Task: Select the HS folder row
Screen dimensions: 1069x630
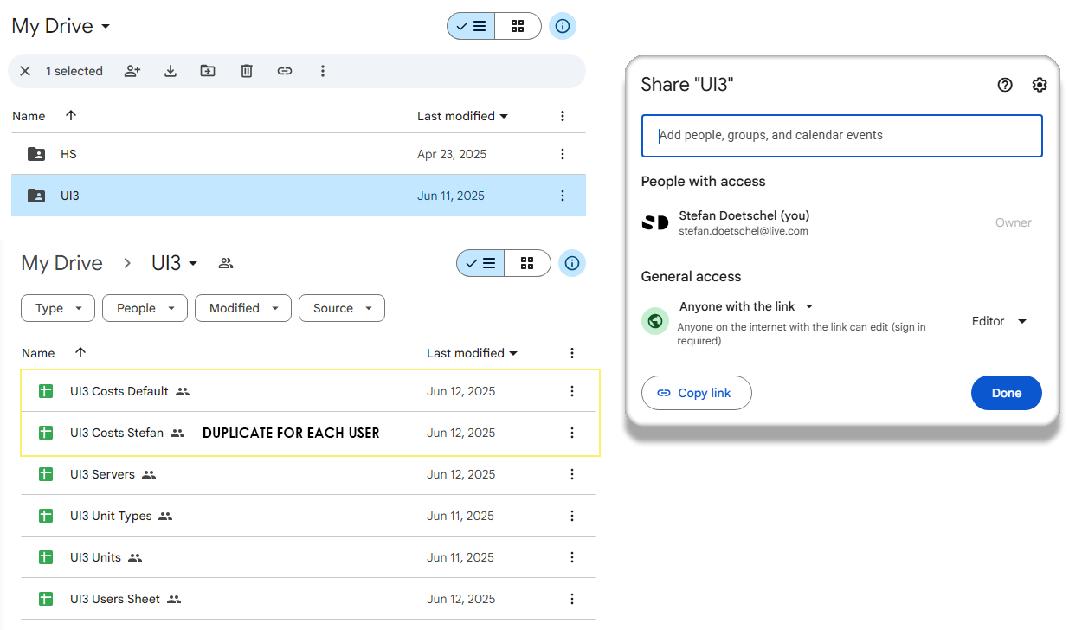Action: click(x=299, y=154)
